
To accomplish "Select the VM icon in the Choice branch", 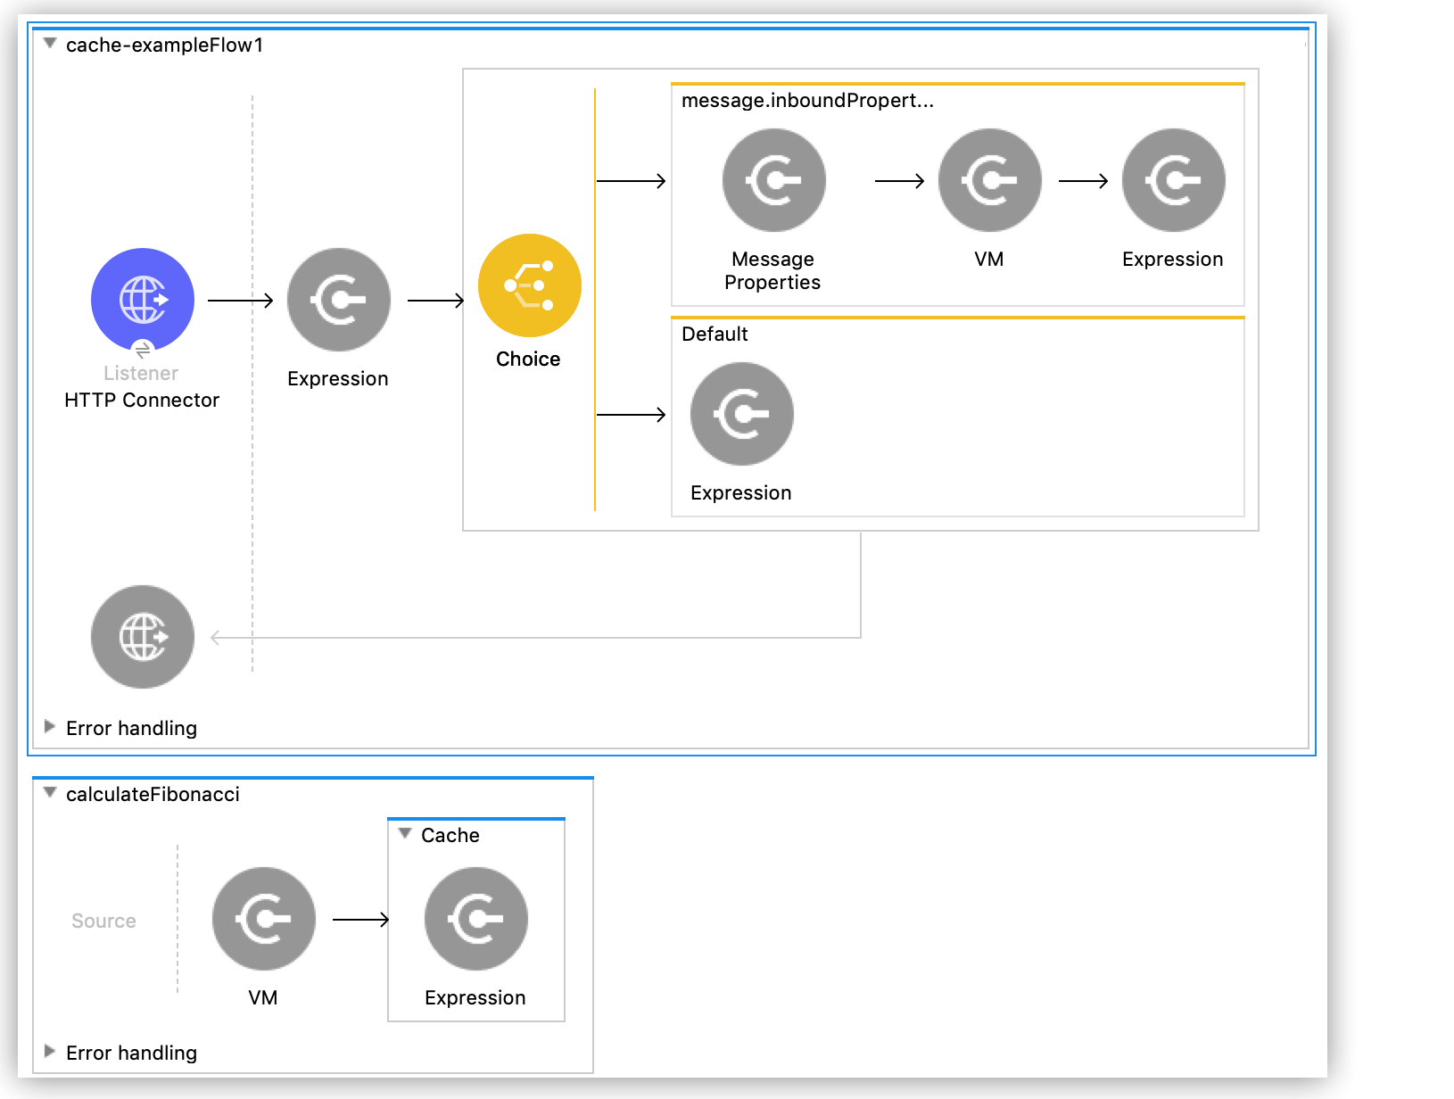I will (x=989, y=180).
